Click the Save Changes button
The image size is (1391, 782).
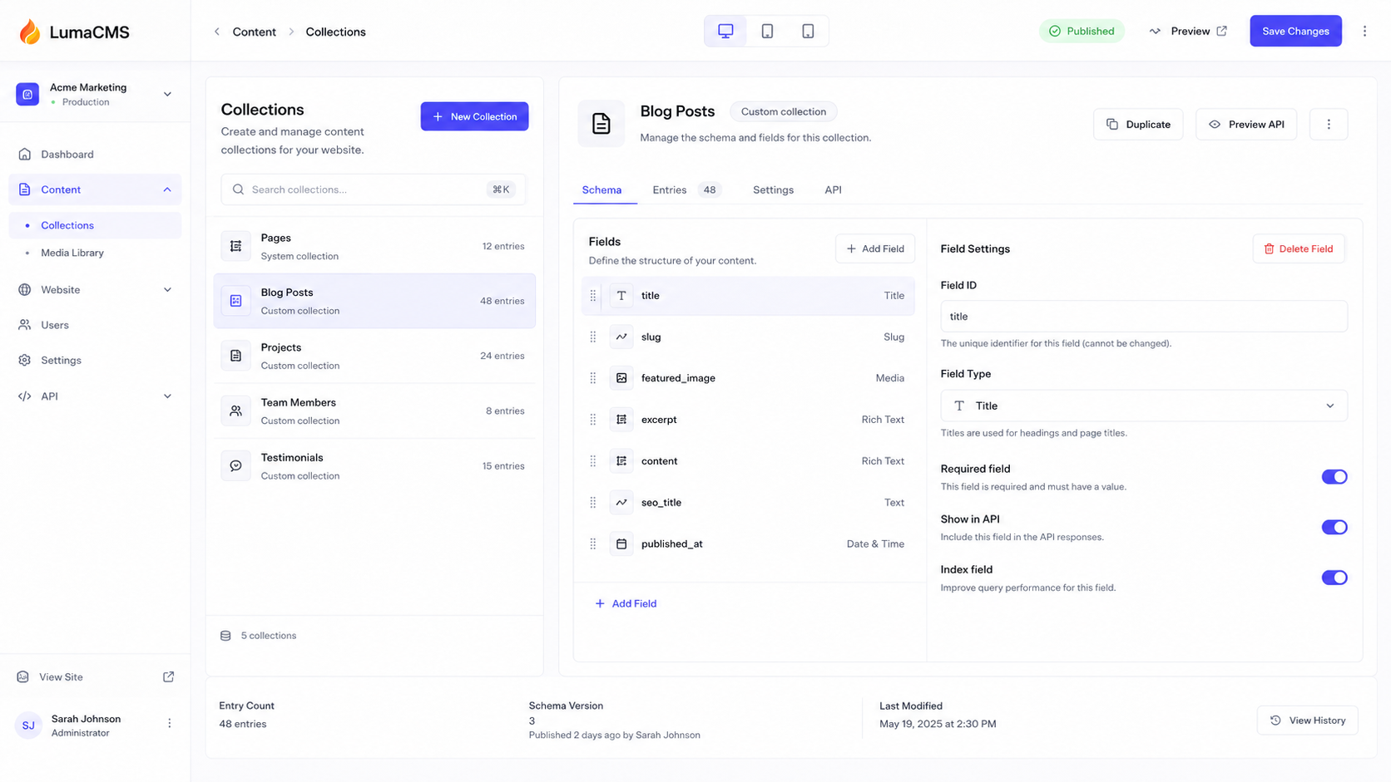click(1295, 32)
